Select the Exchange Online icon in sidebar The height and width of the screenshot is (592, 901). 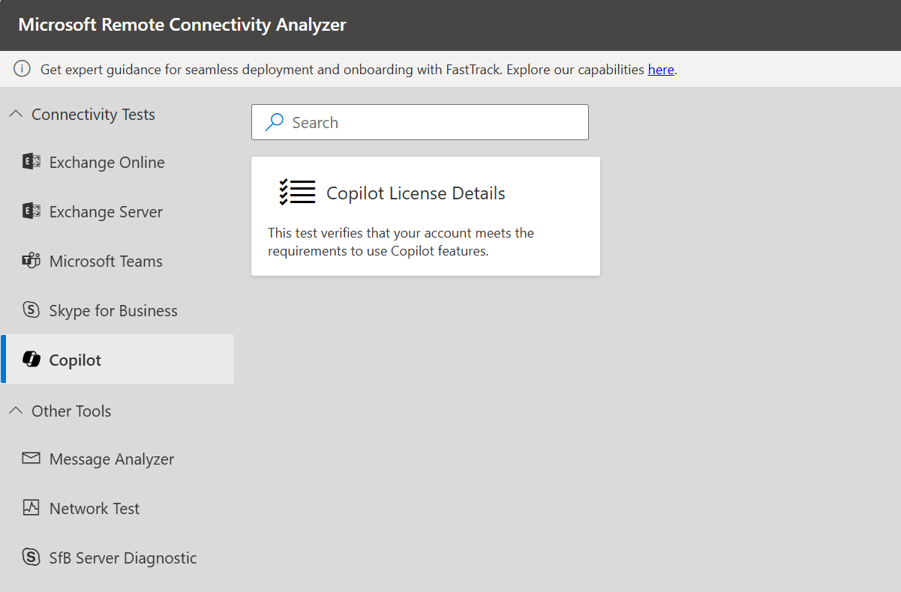[x=32, y=161]
